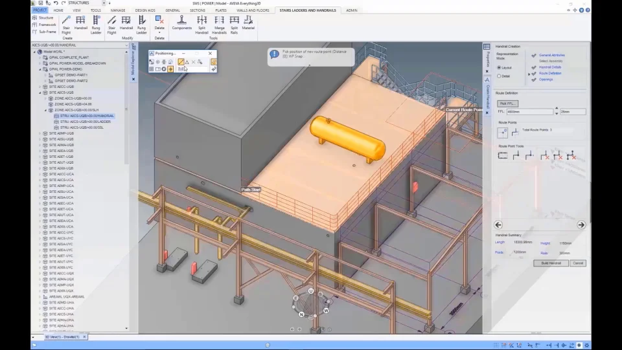Open the General Attributes link
Image resolution: width=622 pixels, height=350 pixels.
(x=552, y=56)
